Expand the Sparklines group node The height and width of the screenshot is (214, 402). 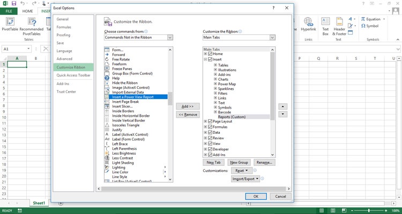click(x=215, y=89)
